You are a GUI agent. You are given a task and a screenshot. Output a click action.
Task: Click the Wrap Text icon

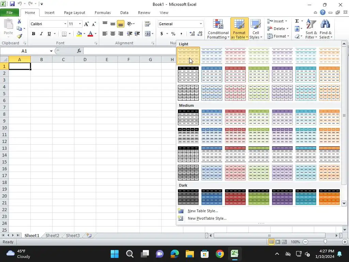(x=147, y=24)
